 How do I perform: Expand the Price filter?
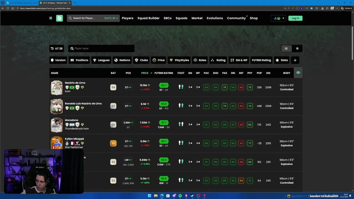point(158,60)
